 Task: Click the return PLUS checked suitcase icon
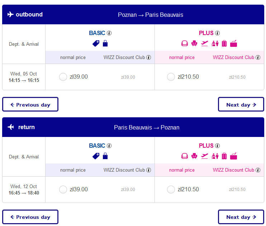[224, 156]
